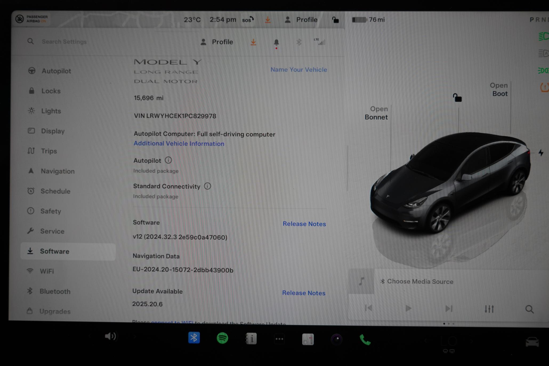Open Release Notes for current software
This screenshot has height=366, width=549.
304,224
